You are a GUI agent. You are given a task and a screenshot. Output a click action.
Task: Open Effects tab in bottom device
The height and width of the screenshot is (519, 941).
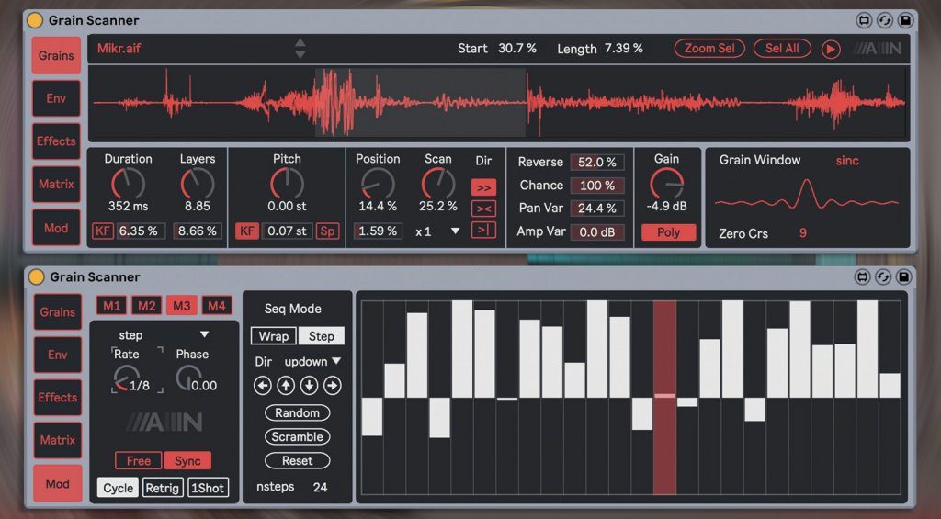(58, 397)
